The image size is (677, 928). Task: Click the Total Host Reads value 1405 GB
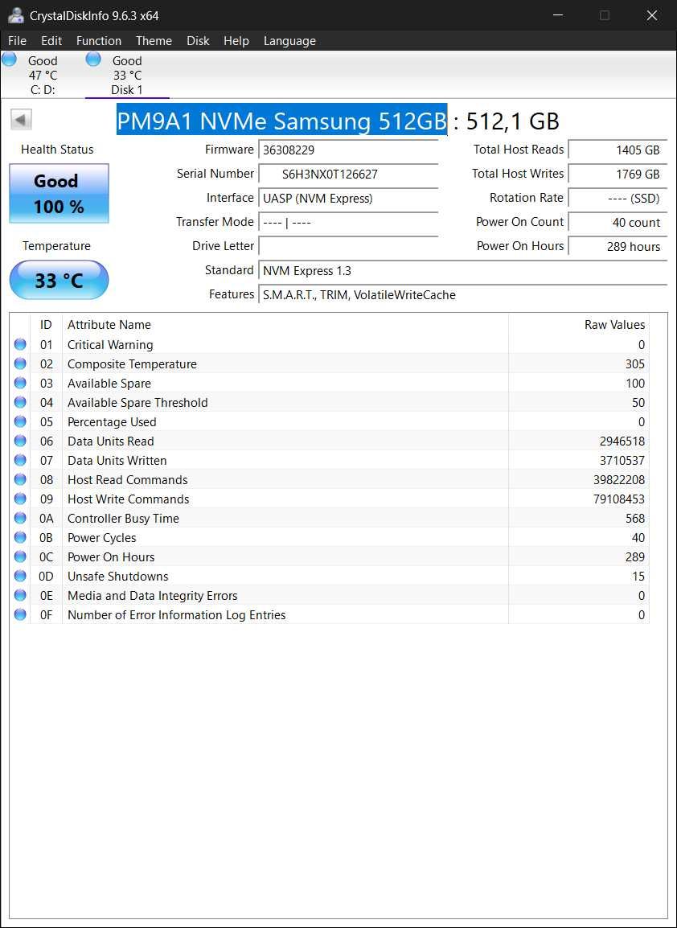pyautogui.click(x=618, y=150)
